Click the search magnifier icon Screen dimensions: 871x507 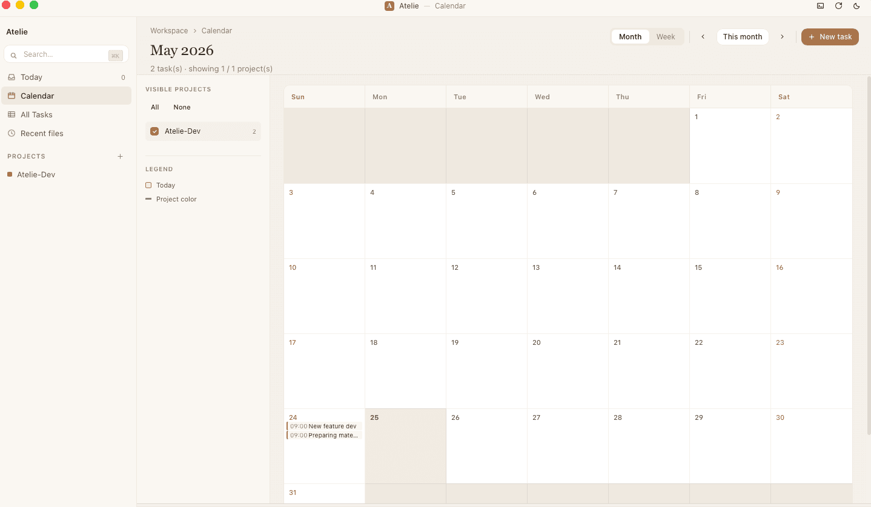pos(15,54)
